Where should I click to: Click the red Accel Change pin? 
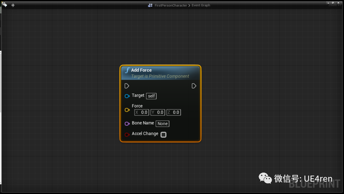pyautogui.click(x=127, y=134)
